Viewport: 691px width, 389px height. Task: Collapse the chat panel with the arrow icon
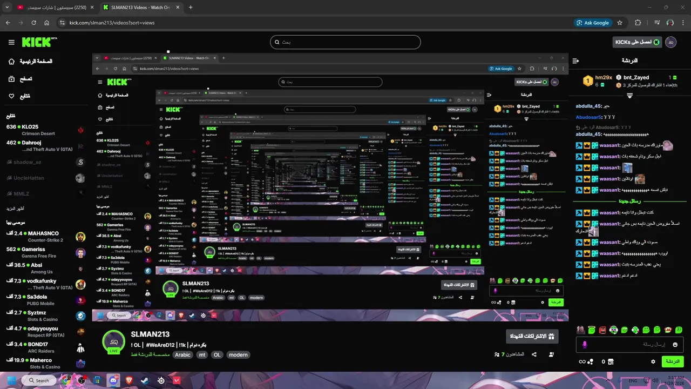click(x=575, y=61)
